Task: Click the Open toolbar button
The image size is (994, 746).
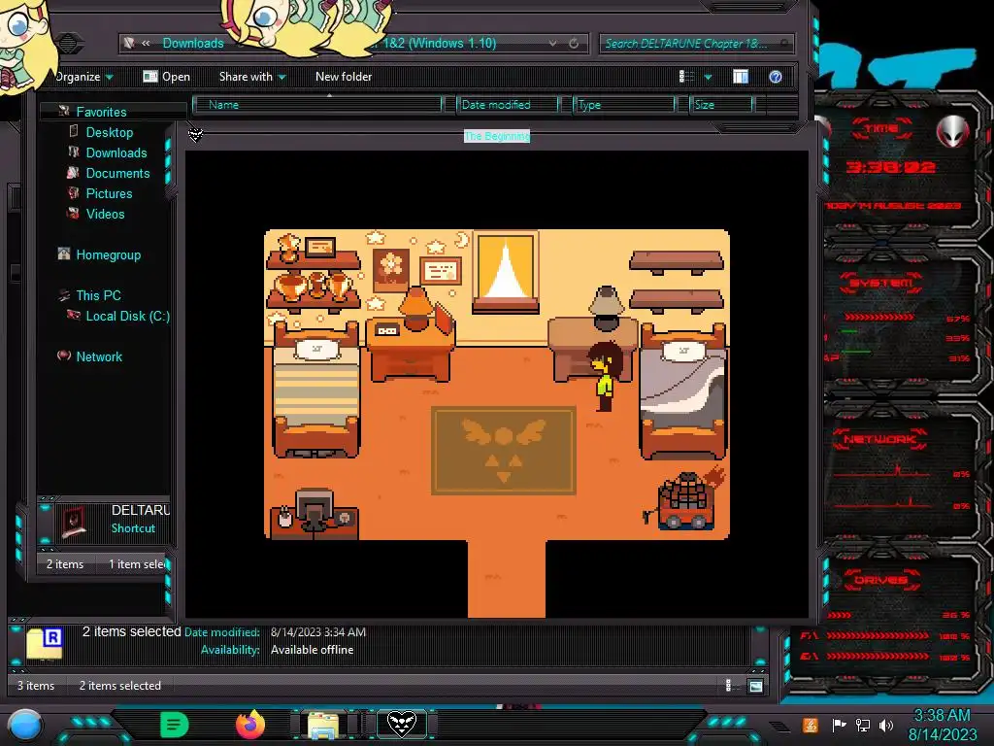Action: 167,77
